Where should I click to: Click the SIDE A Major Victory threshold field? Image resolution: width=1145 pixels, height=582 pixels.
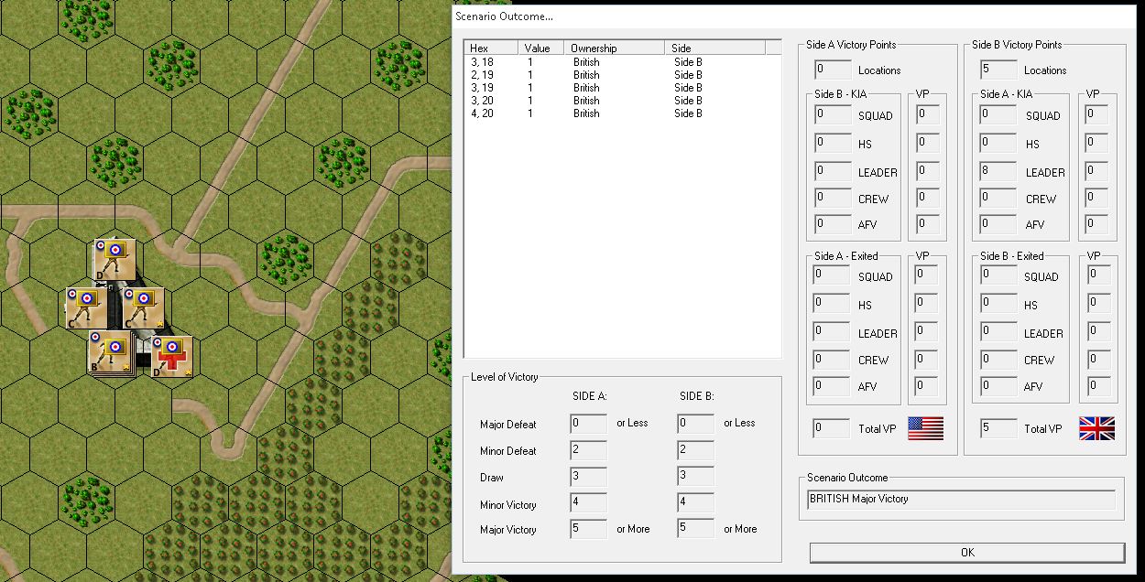coord(589,529)
